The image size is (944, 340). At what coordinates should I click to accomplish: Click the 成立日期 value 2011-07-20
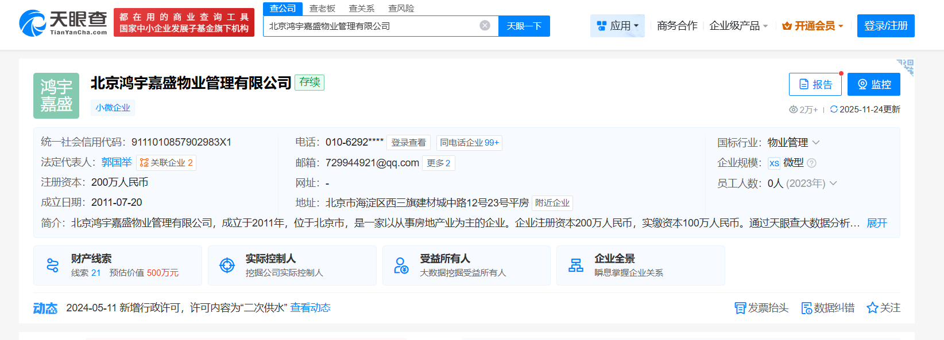point(117,202)
